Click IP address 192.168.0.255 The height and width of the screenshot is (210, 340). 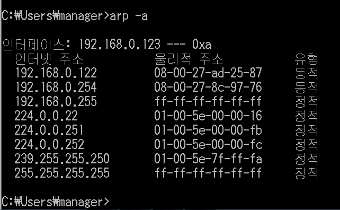pos(56,101)
